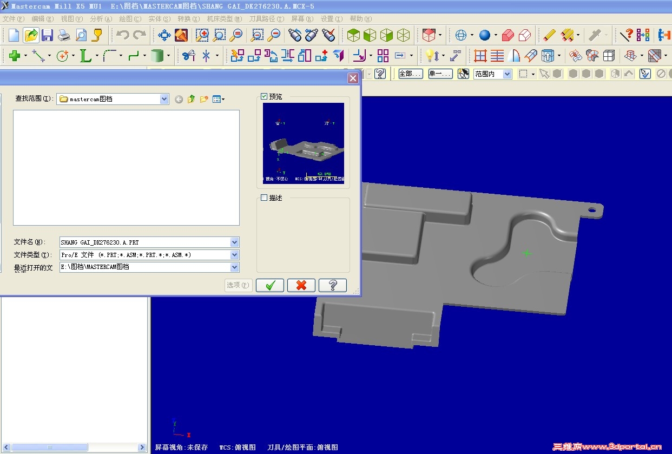The height and width of the screenshot is (454, 672).
Task: Click the dialog help question mark button
Action: click(333, 285)
